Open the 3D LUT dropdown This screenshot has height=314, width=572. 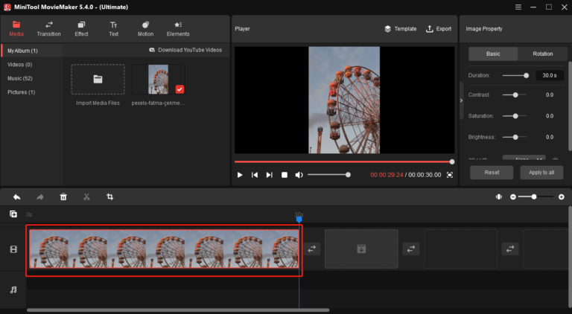click(x=524, y=158)
